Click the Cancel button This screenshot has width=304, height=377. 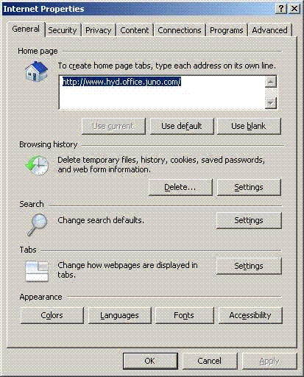tap(210, 361)
